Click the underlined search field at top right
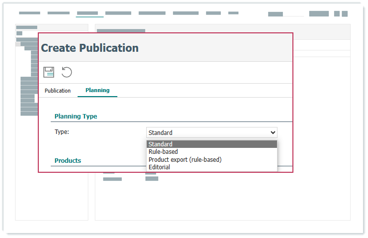The width and height of the screenshot is (368, 238). [286, 14]
